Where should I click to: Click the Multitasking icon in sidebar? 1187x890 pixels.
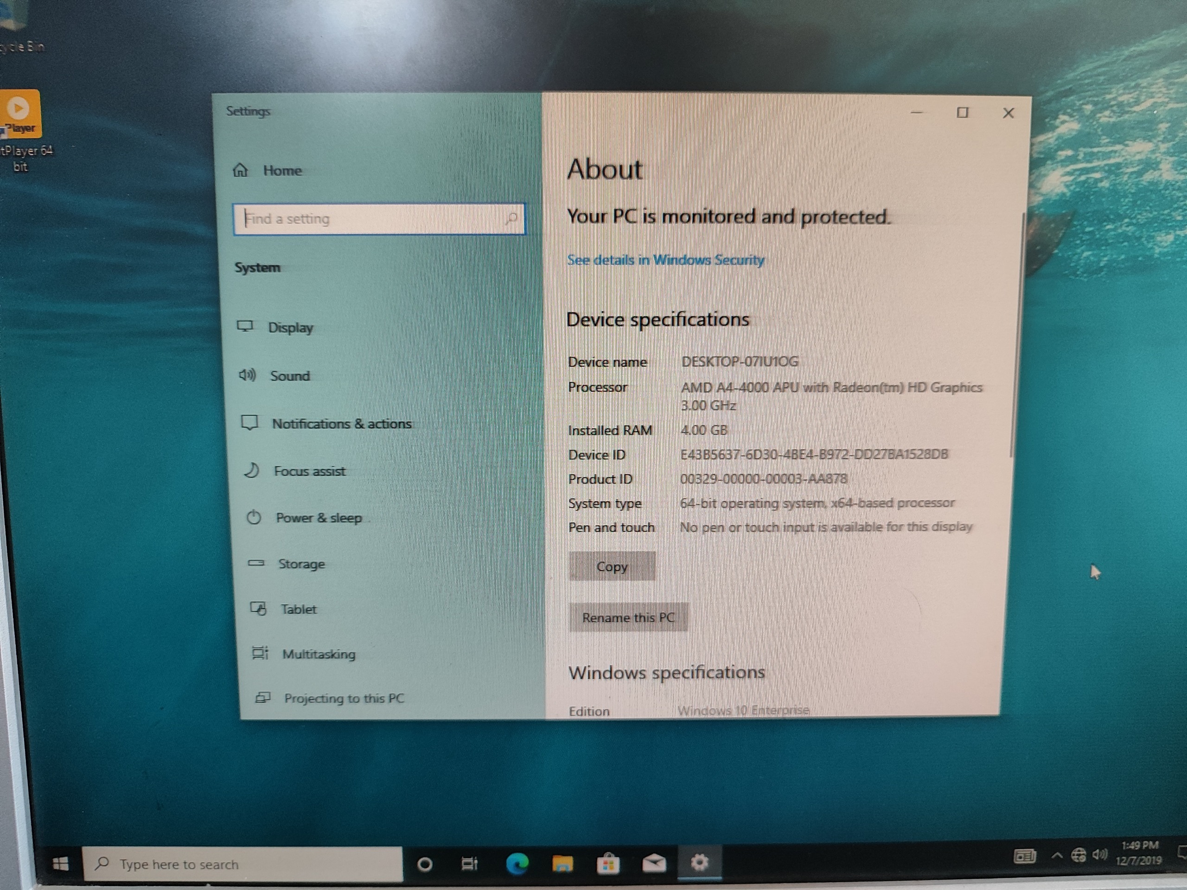tap(260, 653)
